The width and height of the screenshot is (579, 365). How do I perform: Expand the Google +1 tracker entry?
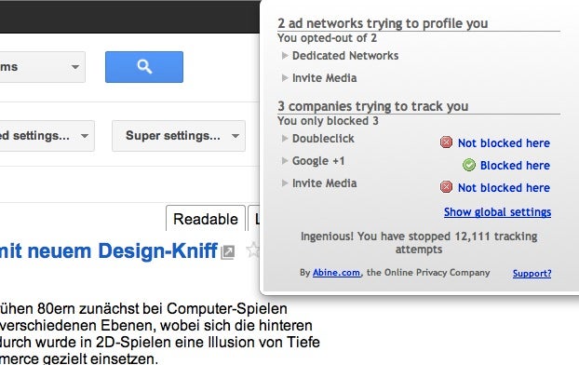point(313,161)
